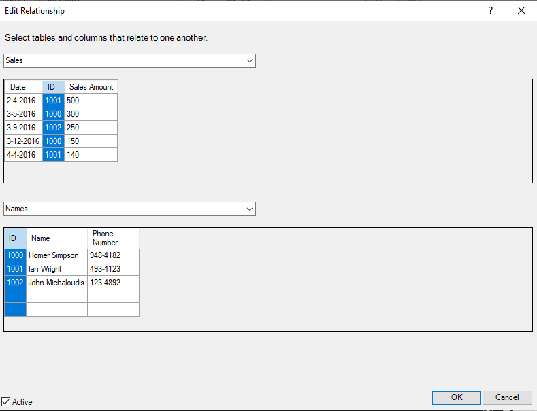Click ID 1001 in the 2-4-2016 row

click(x=53, y=101)
